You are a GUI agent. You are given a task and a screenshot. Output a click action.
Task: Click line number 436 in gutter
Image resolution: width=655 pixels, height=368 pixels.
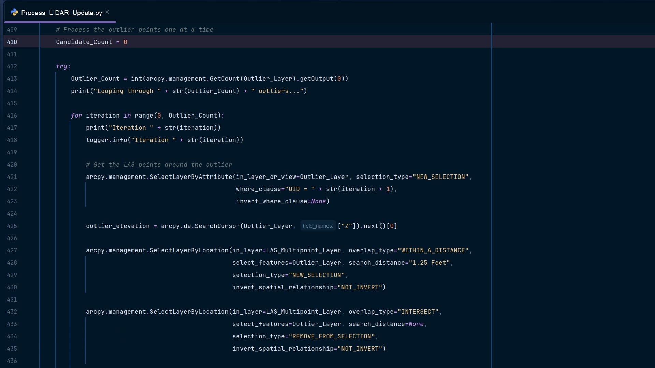coord(12,361)
